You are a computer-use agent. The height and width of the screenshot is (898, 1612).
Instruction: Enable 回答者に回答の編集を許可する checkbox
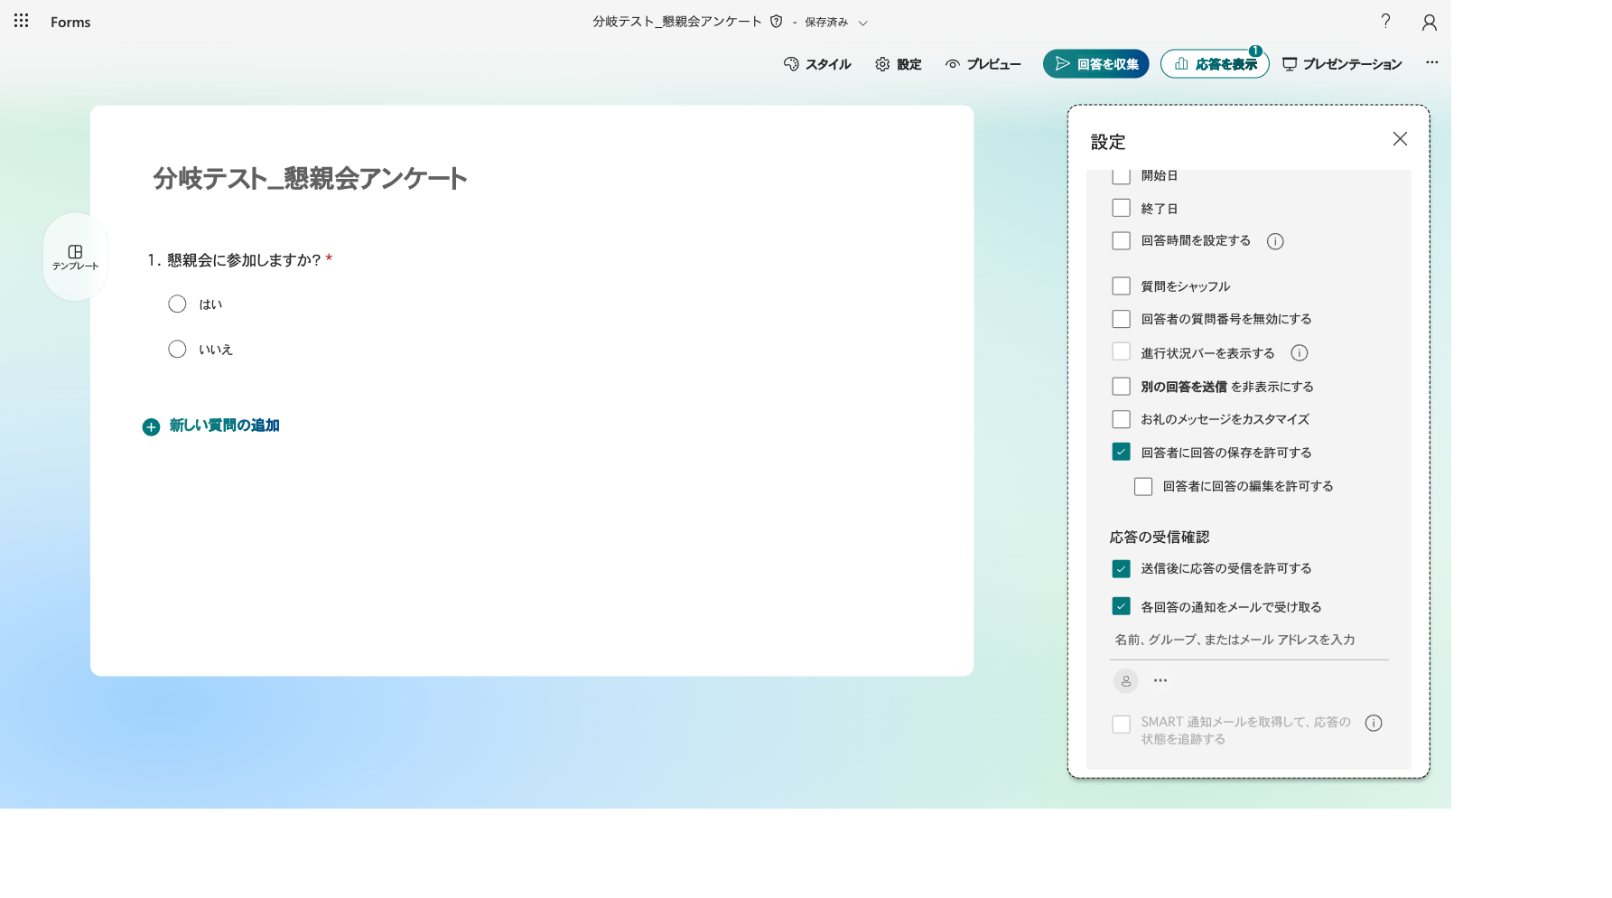pyautogui.click(x=1143, y=486)
